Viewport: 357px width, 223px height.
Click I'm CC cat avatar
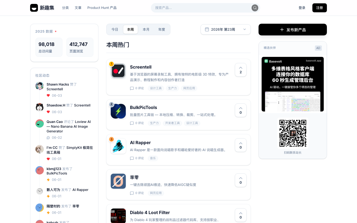pos(40,149)
